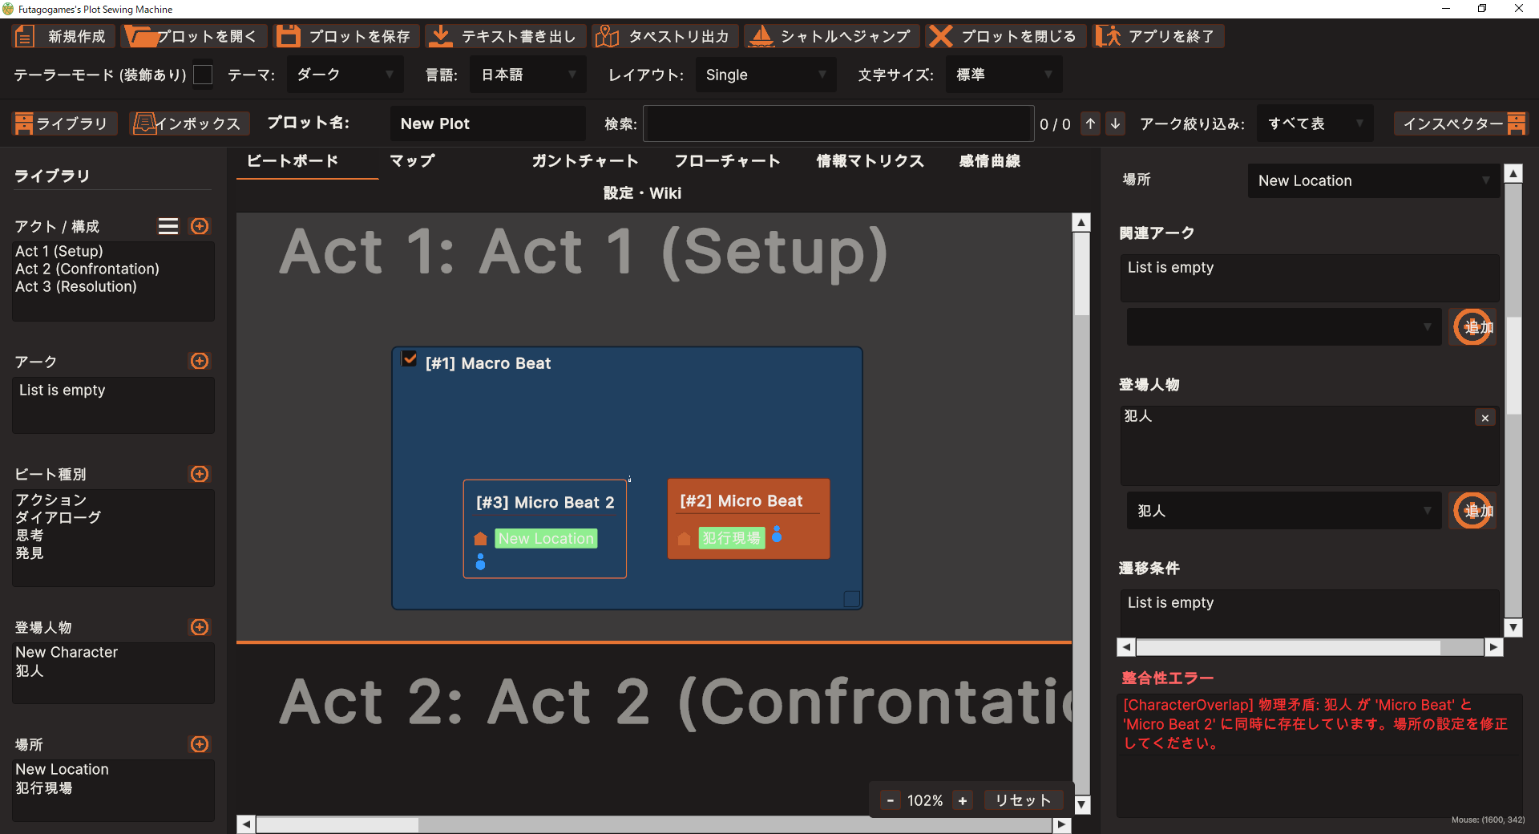Open the レイアウト dropdown showing Single
1539x834 pixels.
click(765, 75)
